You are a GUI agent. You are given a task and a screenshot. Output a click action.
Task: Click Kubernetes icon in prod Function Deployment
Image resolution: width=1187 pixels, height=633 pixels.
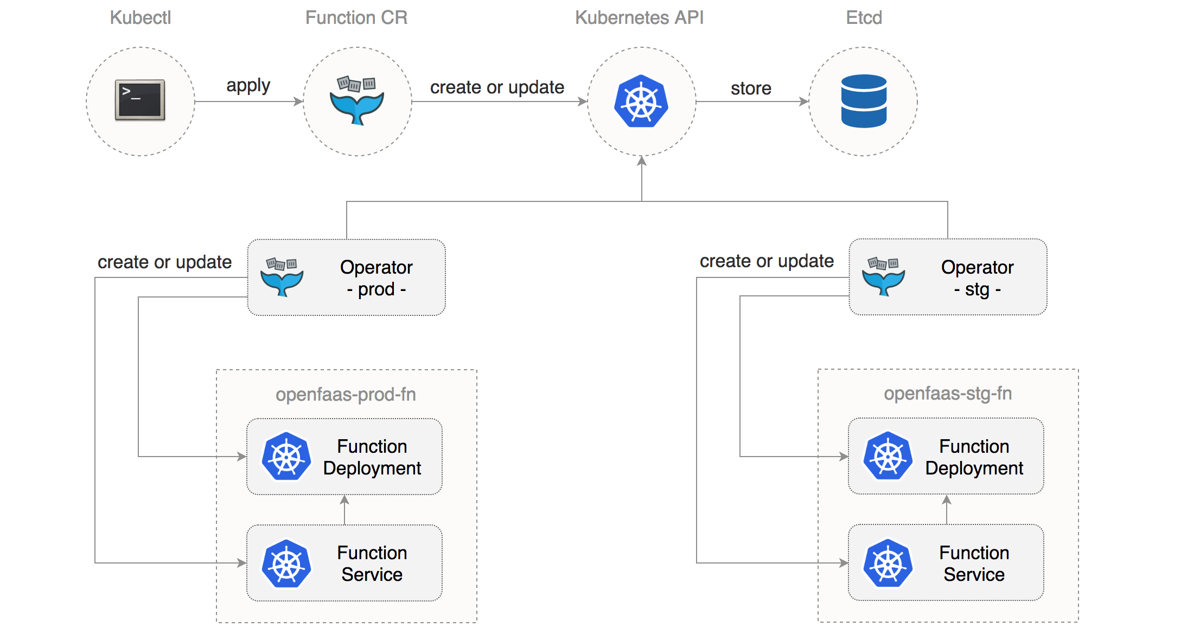click(x=286, y=457)
